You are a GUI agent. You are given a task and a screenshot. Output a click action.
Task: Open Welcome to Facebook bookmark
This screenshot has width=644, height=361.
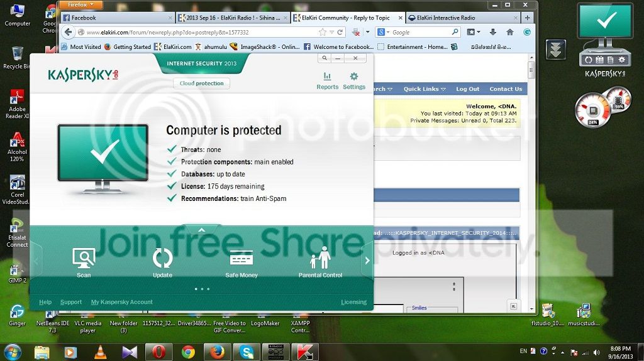339,46
